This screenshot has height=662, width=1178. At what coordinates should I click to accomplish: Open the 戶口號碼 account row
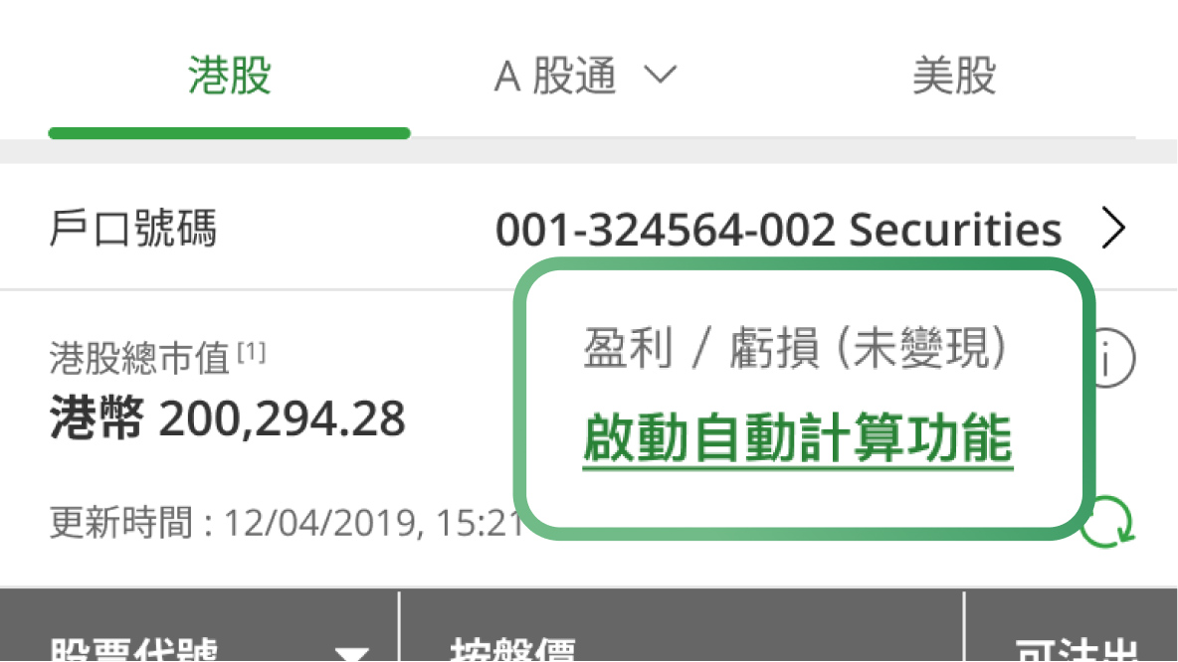(589, 229)
